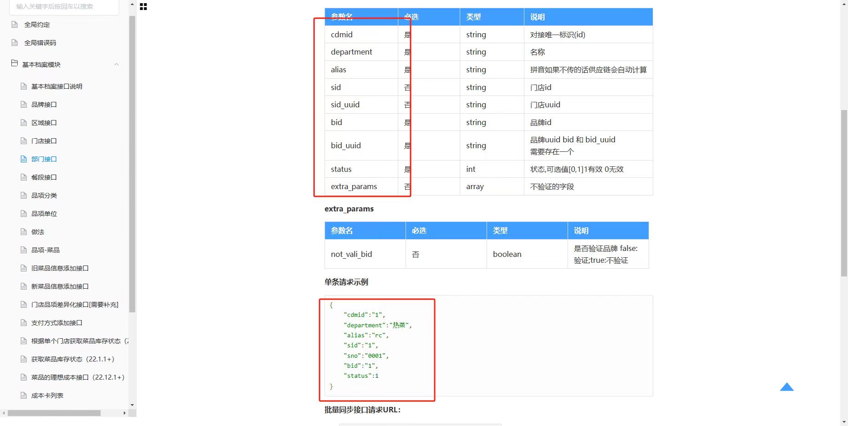Click main page vertical scrollbar thumb

coord(844,193)
